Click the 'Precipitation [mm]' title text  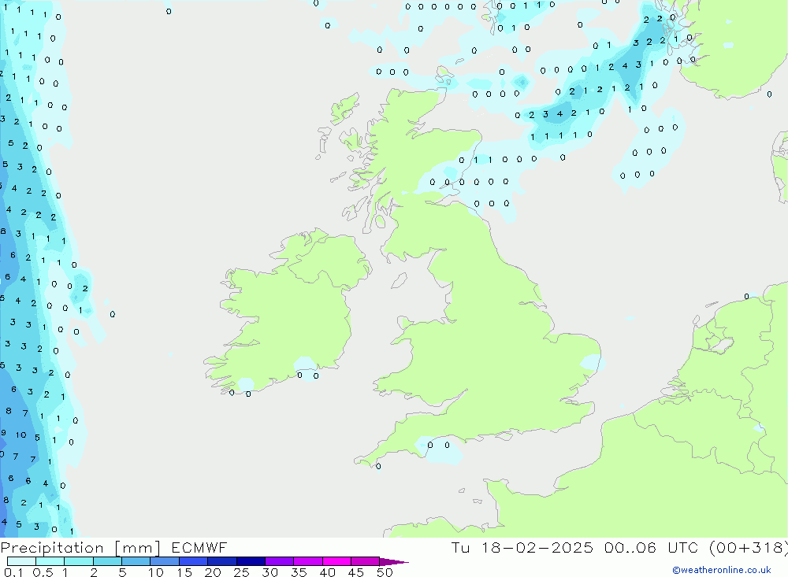click(x=80, y=548)
